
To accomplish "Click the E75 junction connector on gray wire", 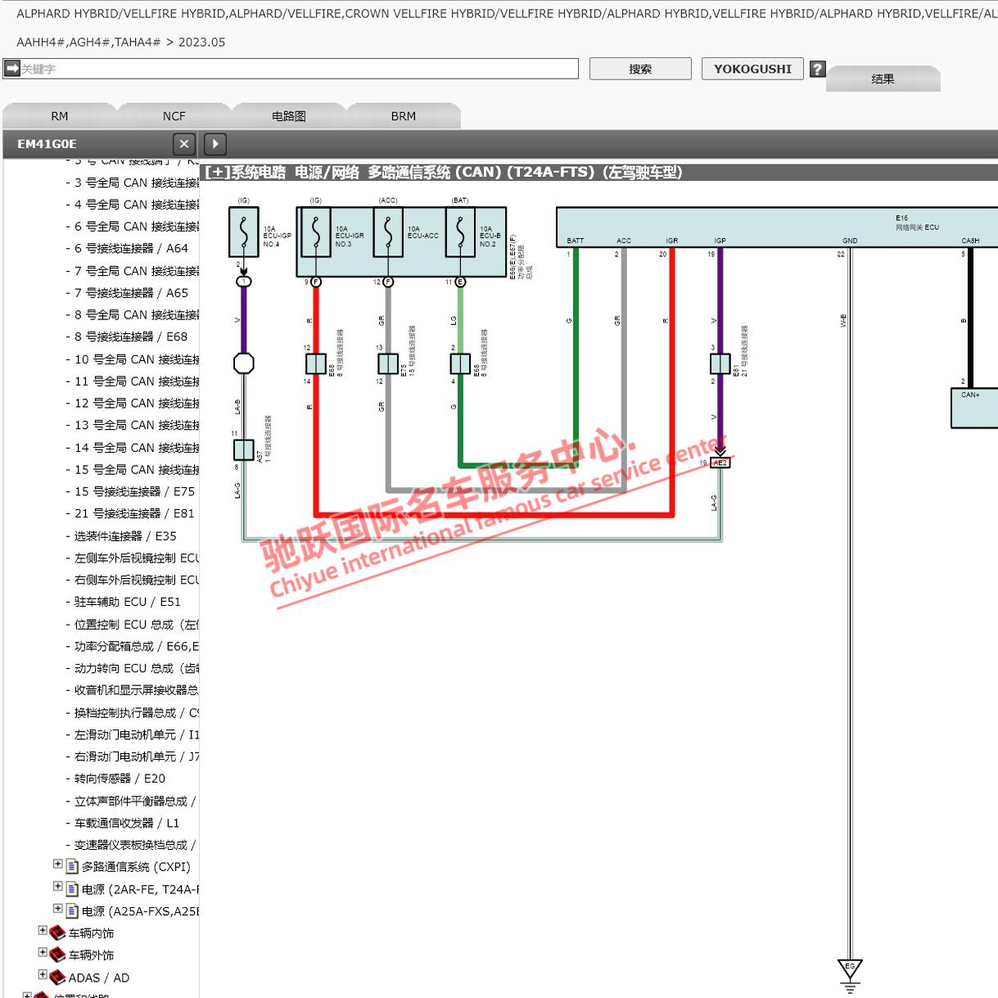I will point(388,364).
